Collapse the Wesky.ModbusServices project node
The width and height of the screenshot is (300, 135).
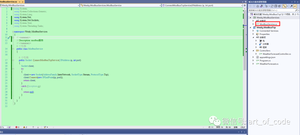[250, 17]
